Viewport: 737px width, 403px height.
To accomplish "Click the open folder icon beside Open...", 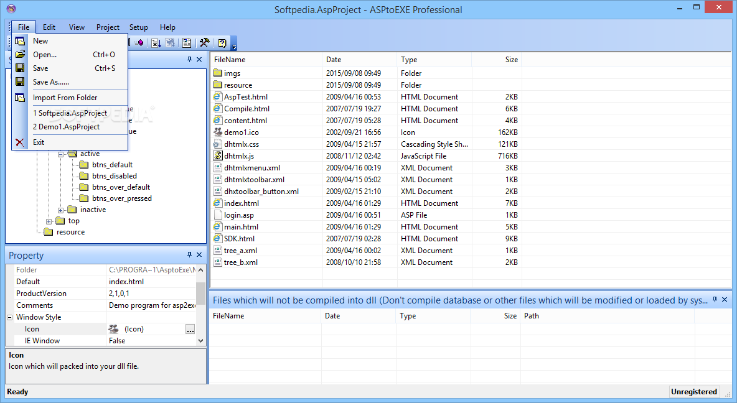I will point(20,55).
